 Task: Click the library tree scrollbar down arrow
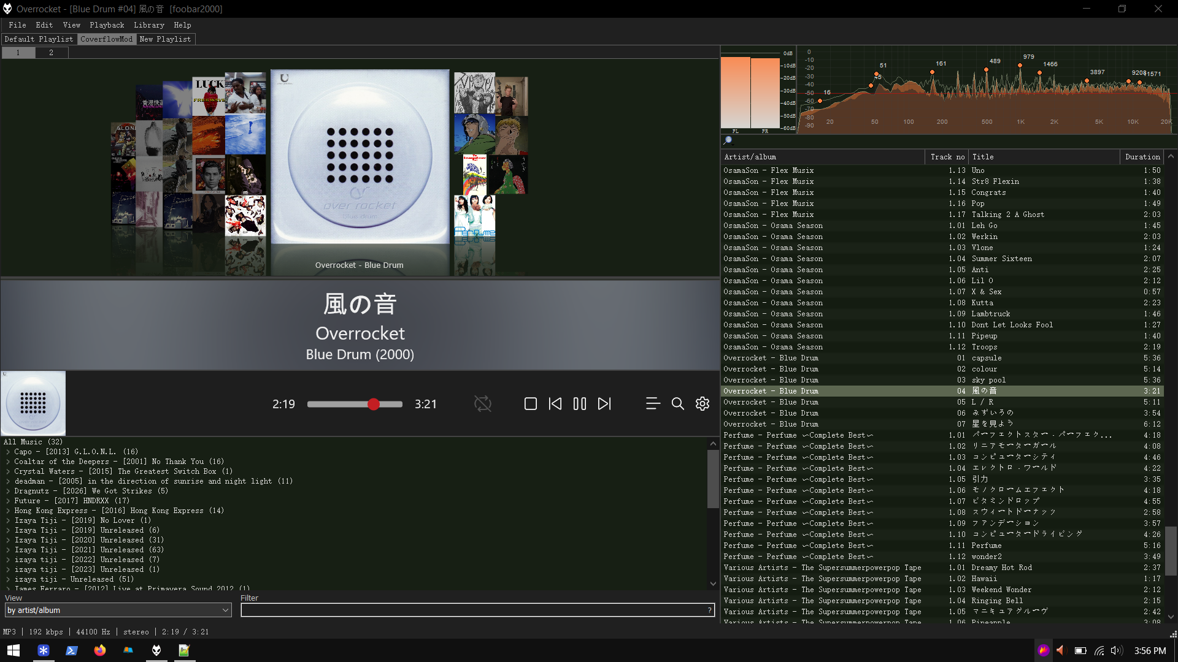click(713, 584)
